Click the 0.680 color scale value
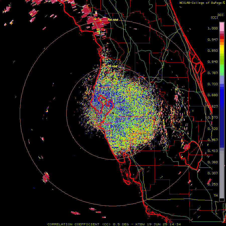 click(213, 95)
